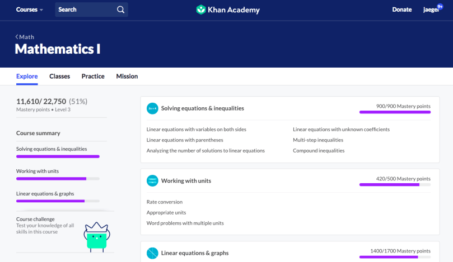453x262 pixels.
Task: Click the sidebar Solving equations progress bar
Action: click(58, 156)
